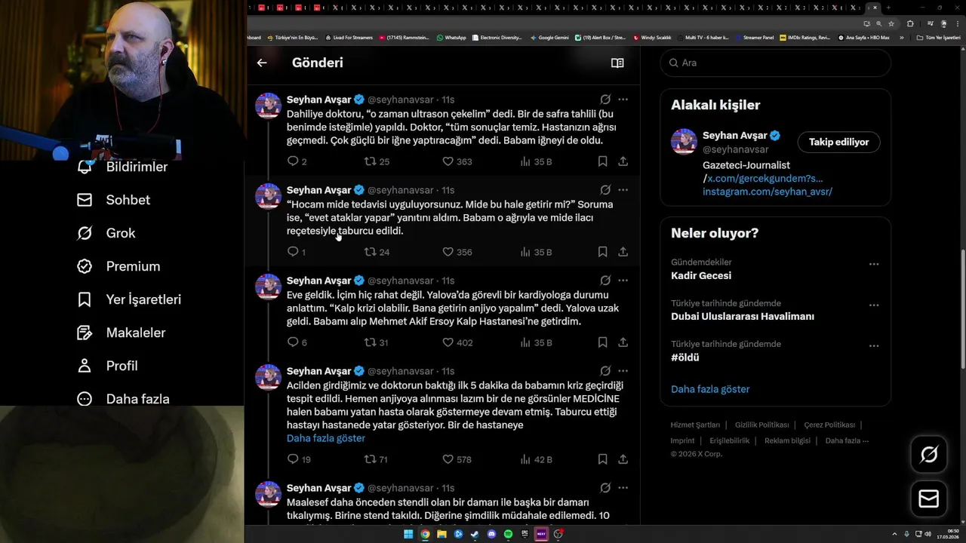Open Grok in the sidebar menu
The image size is (966, 543).
pos(106,233)
